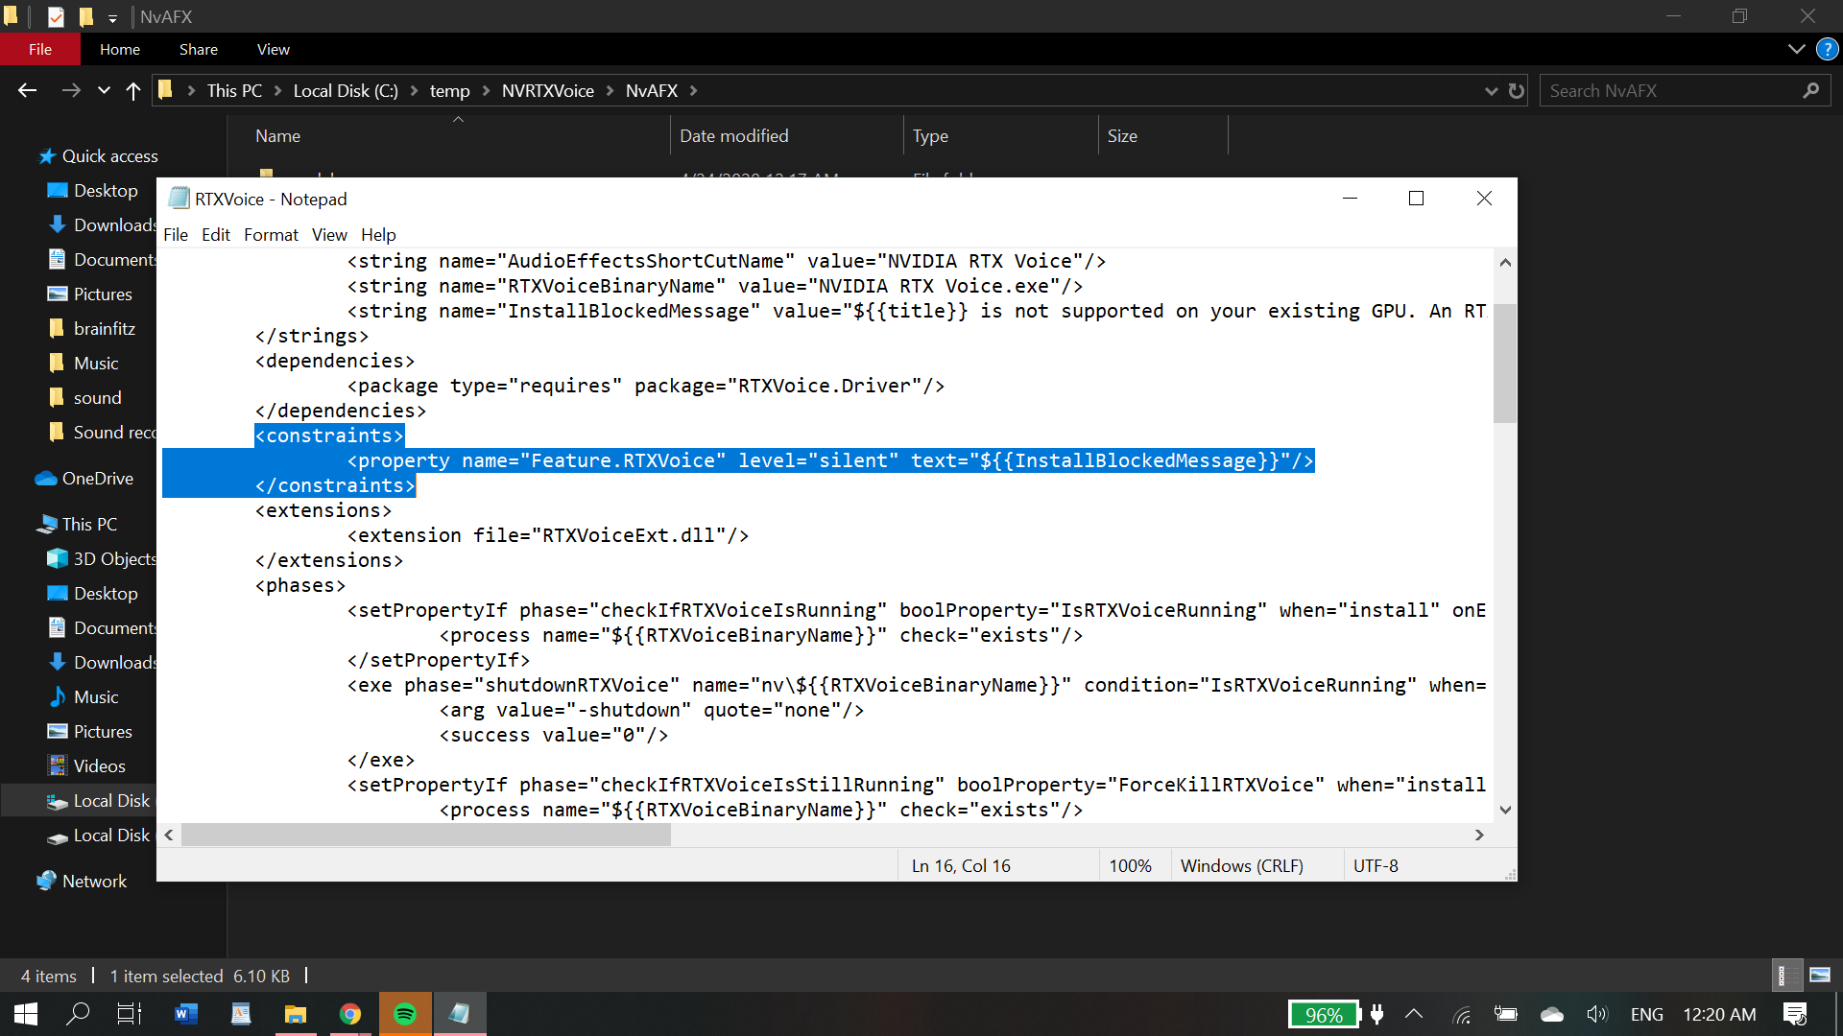
Task: Open Videos folder in sidebar
Action: point(99,766)
